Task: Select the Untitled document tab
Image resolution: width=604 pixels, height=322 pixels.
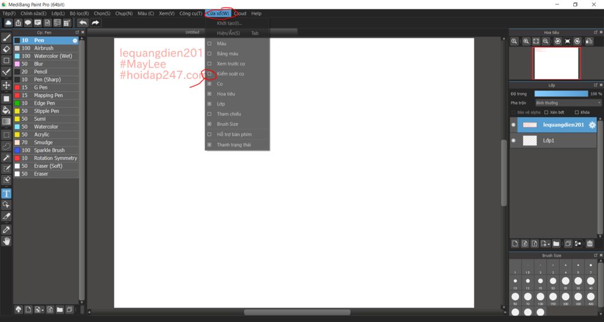Action: [x=192, y=32]
